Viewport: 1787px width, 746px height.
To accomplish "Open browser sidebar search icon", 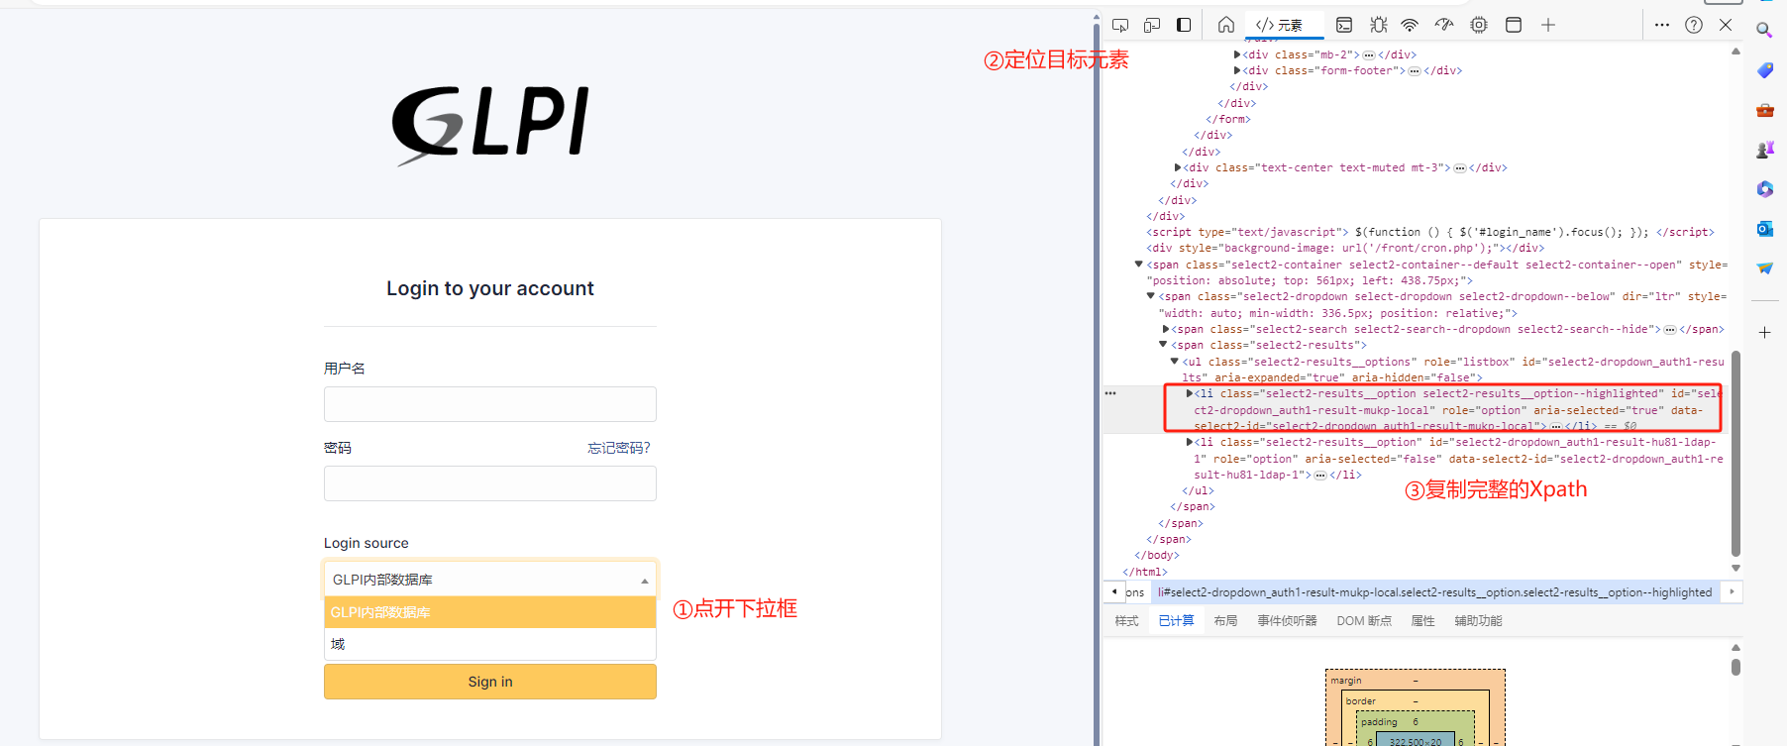I will [1764, 31].
